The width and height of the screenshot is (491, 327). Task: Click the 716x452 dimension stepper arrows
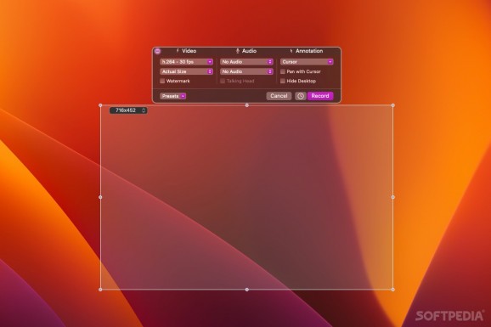[x=144, y=110]
